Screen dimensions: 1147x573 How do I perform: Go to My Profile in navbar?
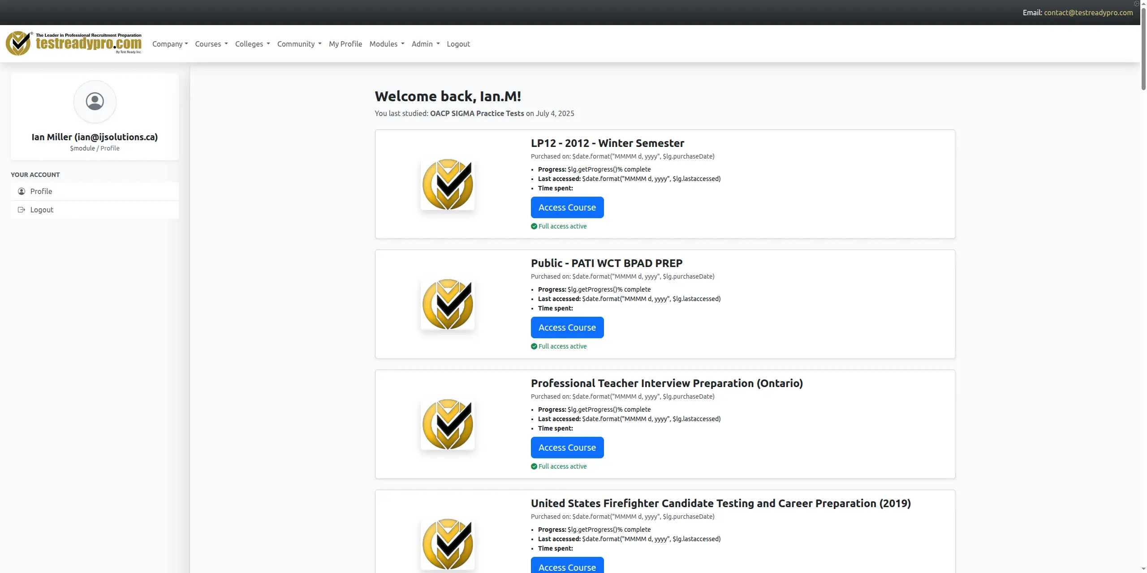[x=345, y=44]
